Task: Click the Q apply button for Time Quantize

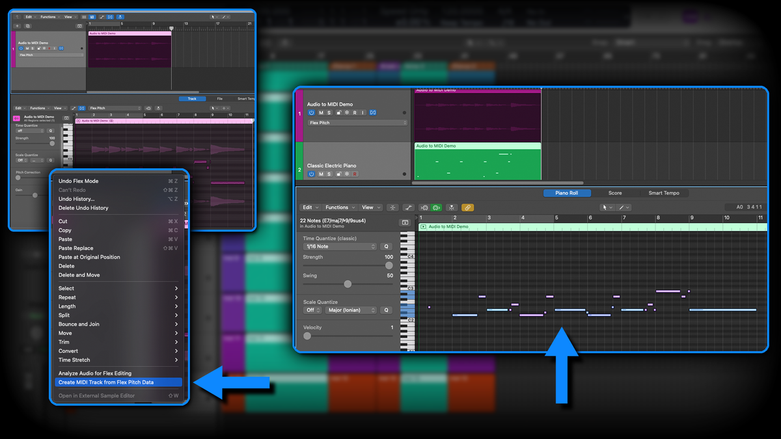Action: tap(387, 246)
